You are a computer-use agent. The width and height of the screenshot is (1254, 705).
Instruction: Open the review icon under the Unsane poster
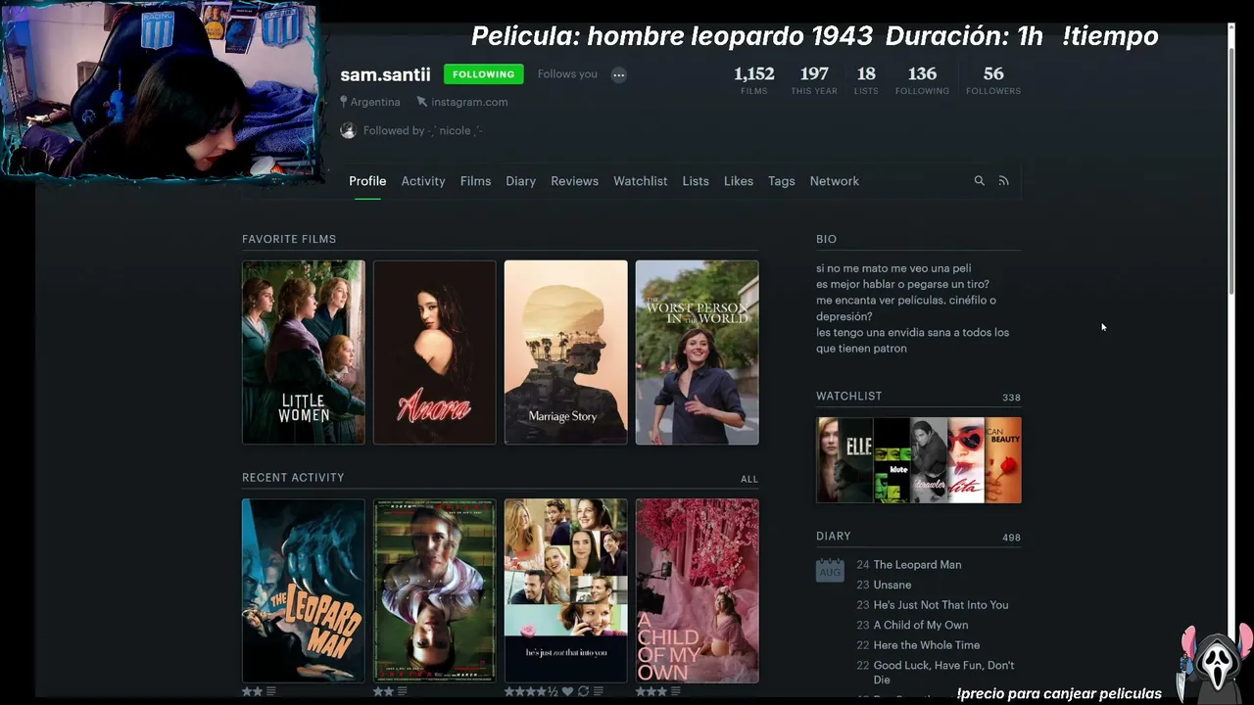pyautogui.click(x=403, y=691)
